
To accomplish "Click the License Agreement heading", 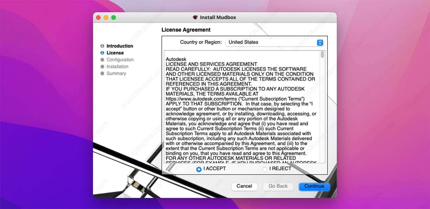I will 186,30.
